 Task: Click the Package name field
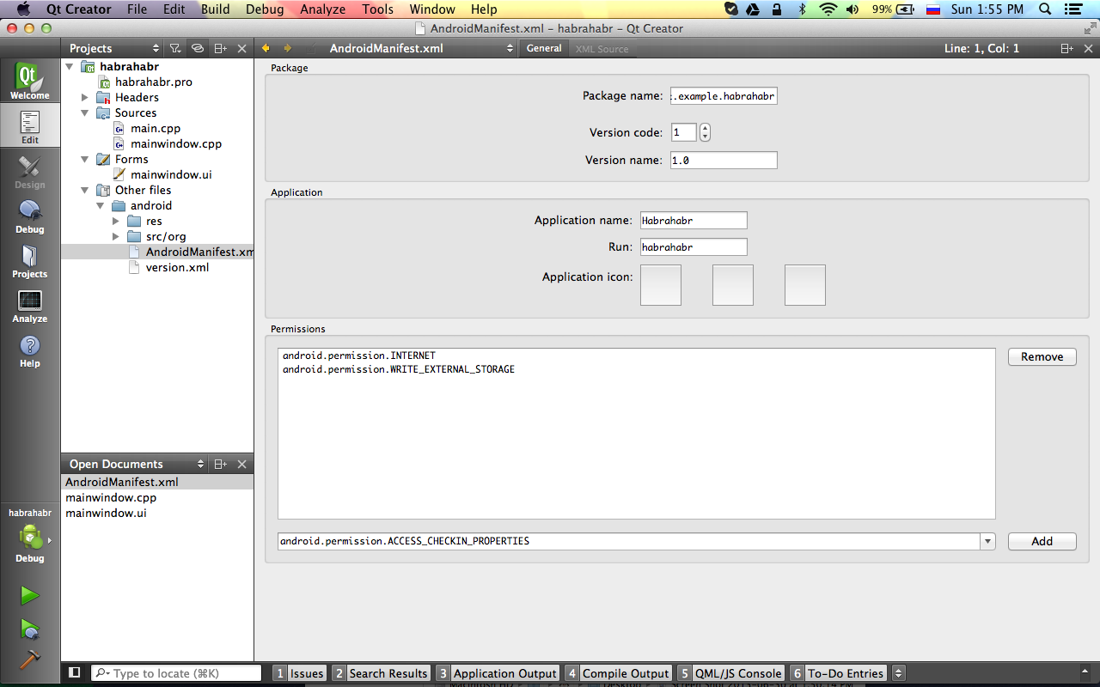pyautogui.click(x=724, y=96)
